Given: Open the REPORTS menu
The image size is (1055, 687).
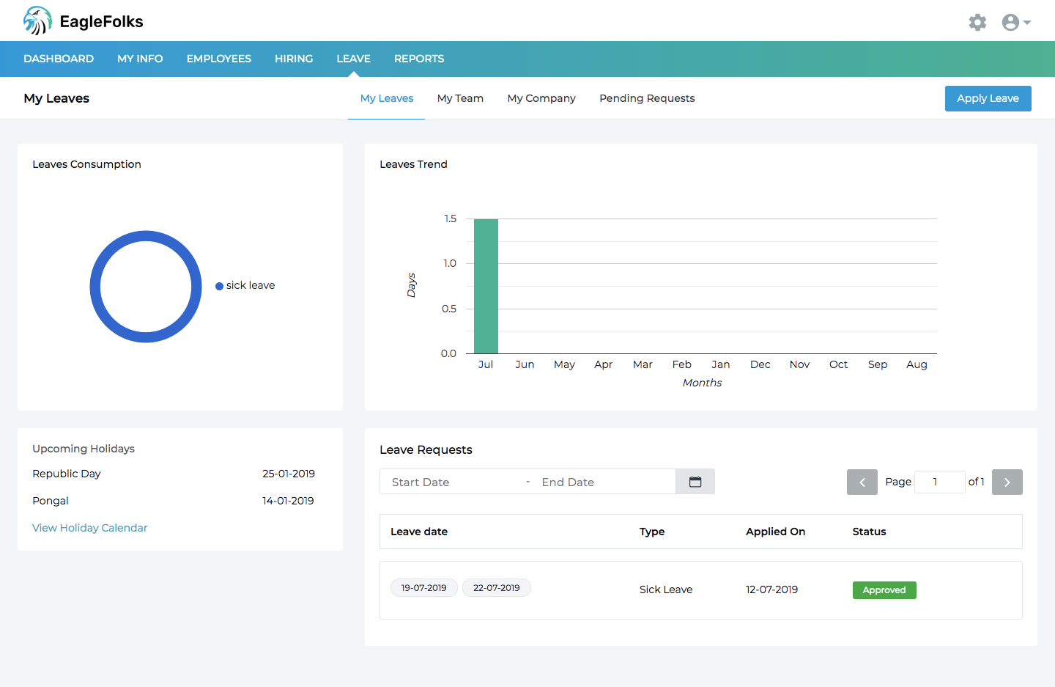Looking at the screenshot, I should [419, 59].
